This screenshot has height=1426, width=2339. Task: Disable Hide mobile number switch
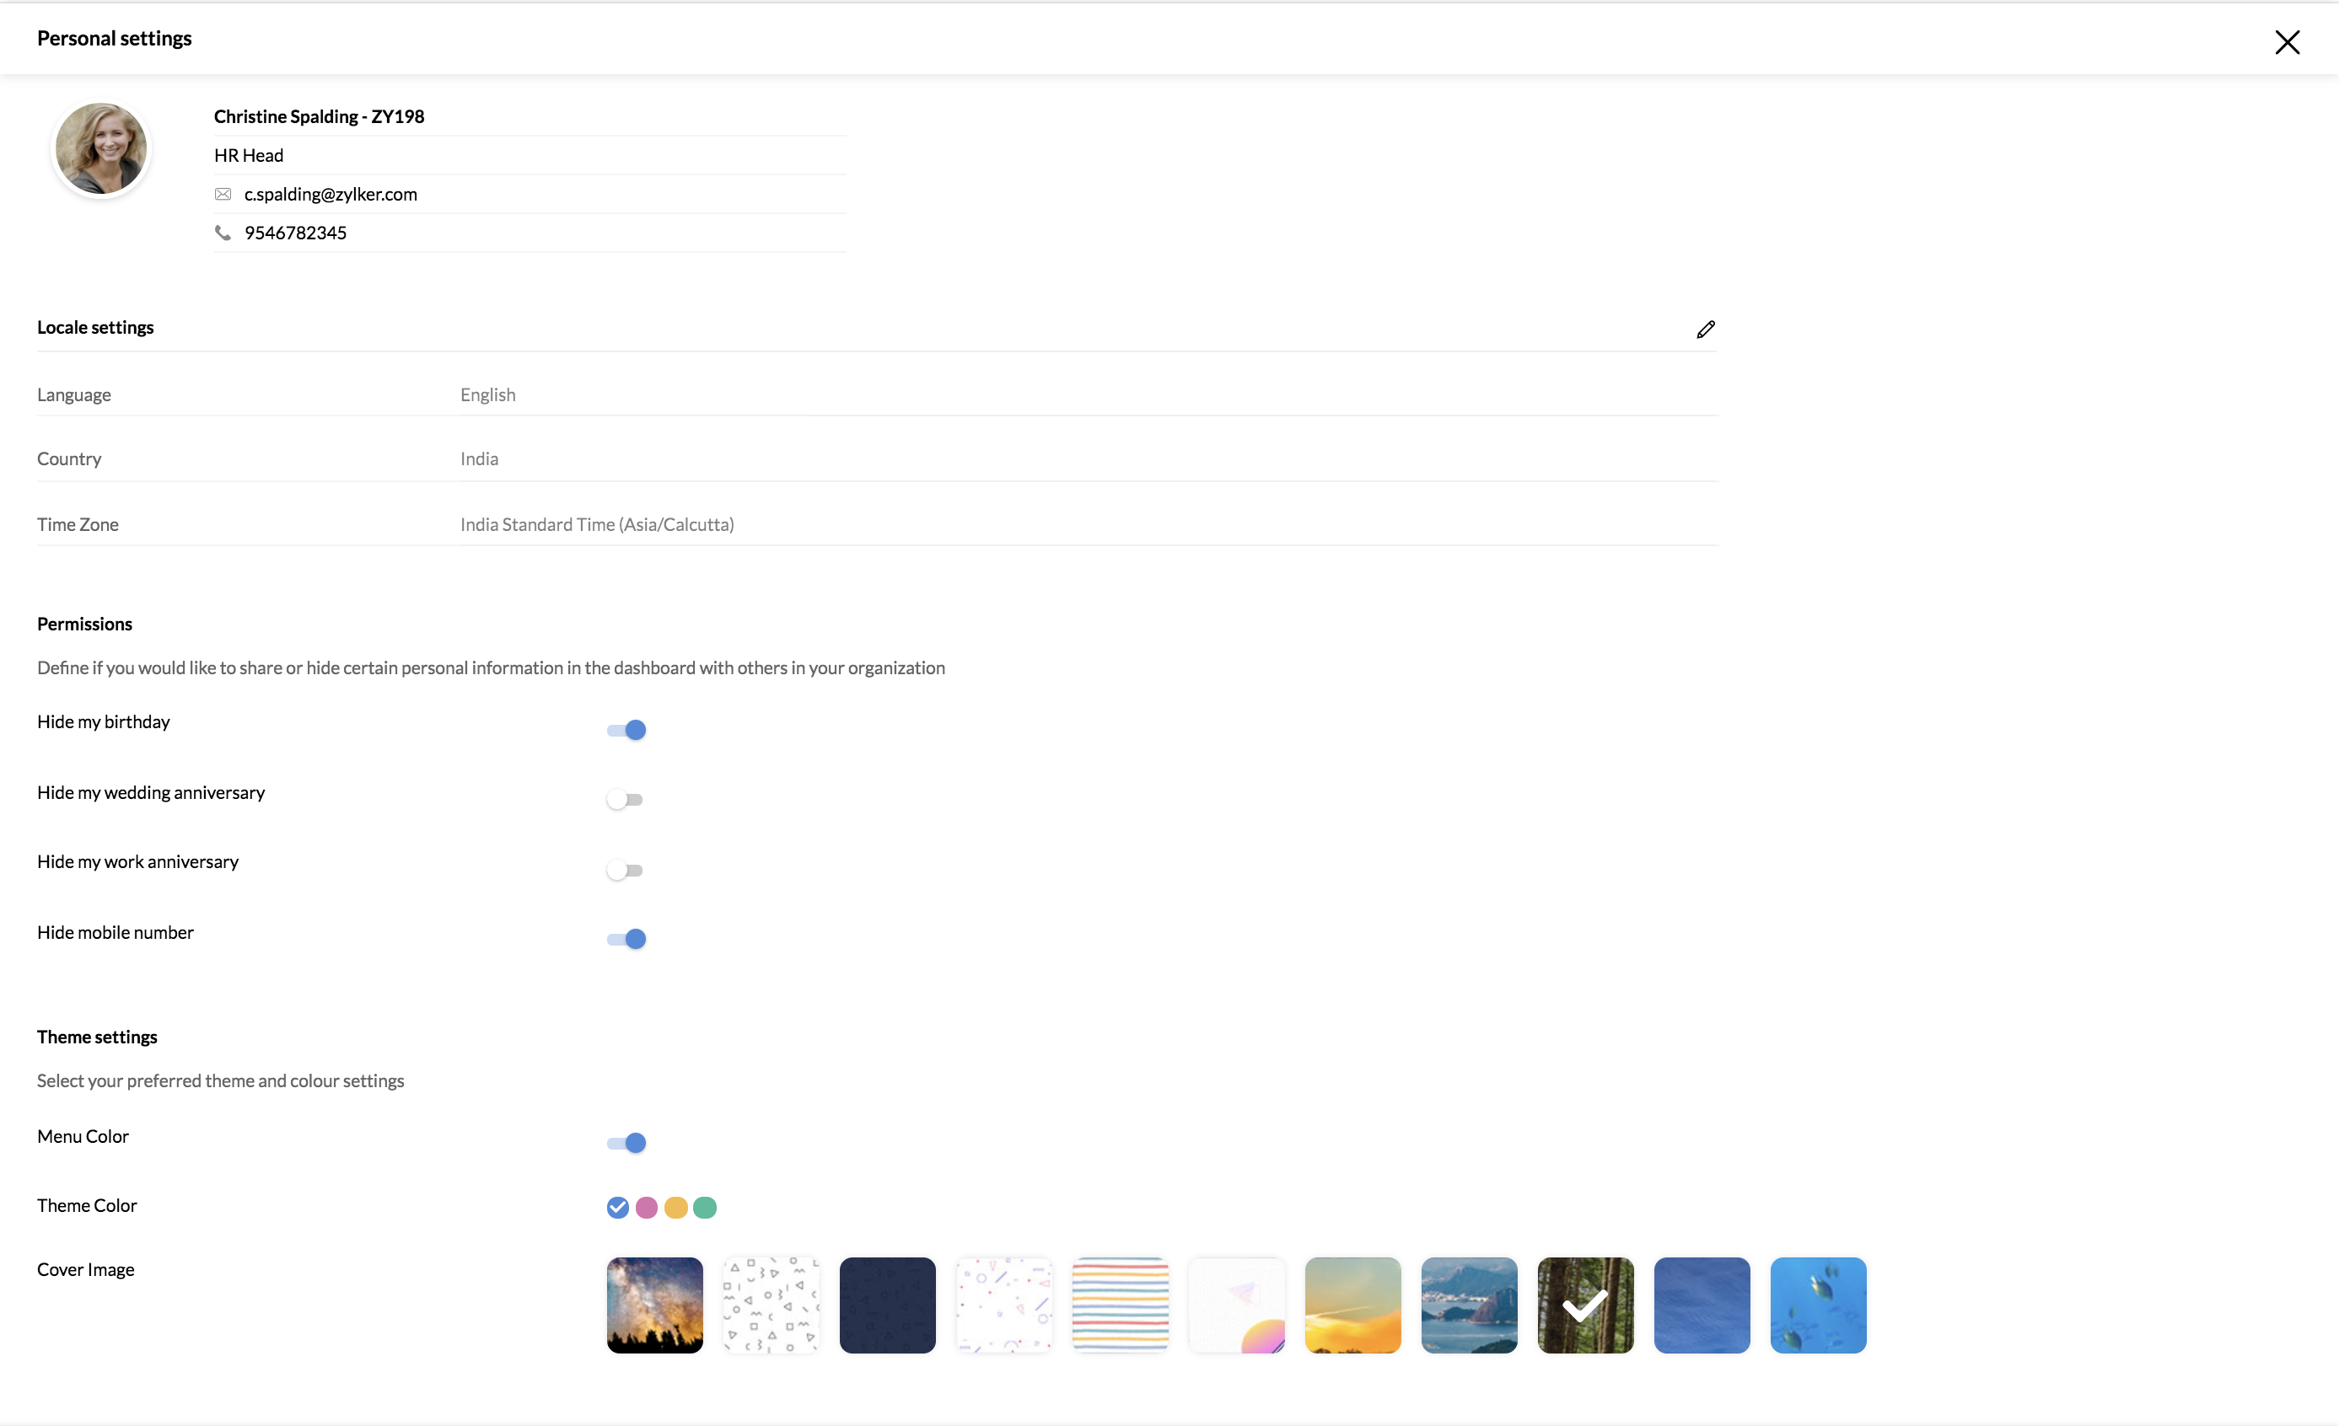coord(626,939)
